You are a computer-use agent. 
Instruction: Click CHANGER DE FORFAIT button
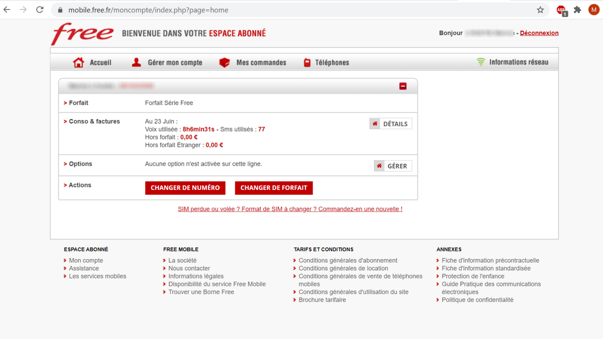pyautogui.click(x=274, y=188)
